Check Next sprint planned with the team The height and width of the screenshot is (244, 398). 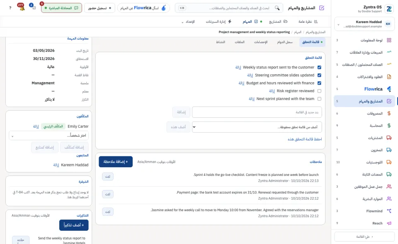(319, 99)
